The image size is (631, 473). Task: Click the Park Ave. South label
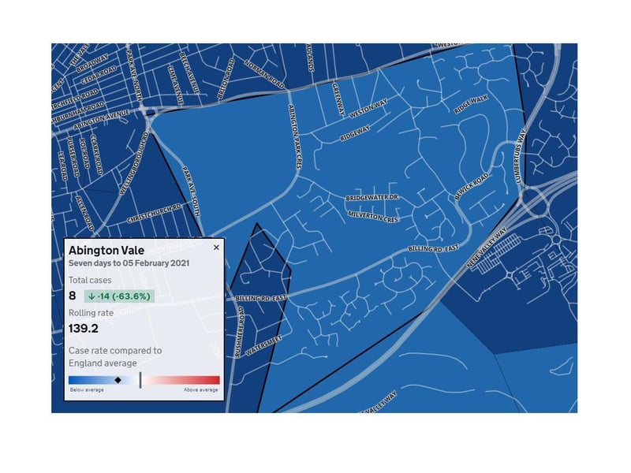click(x=191, y=192)
